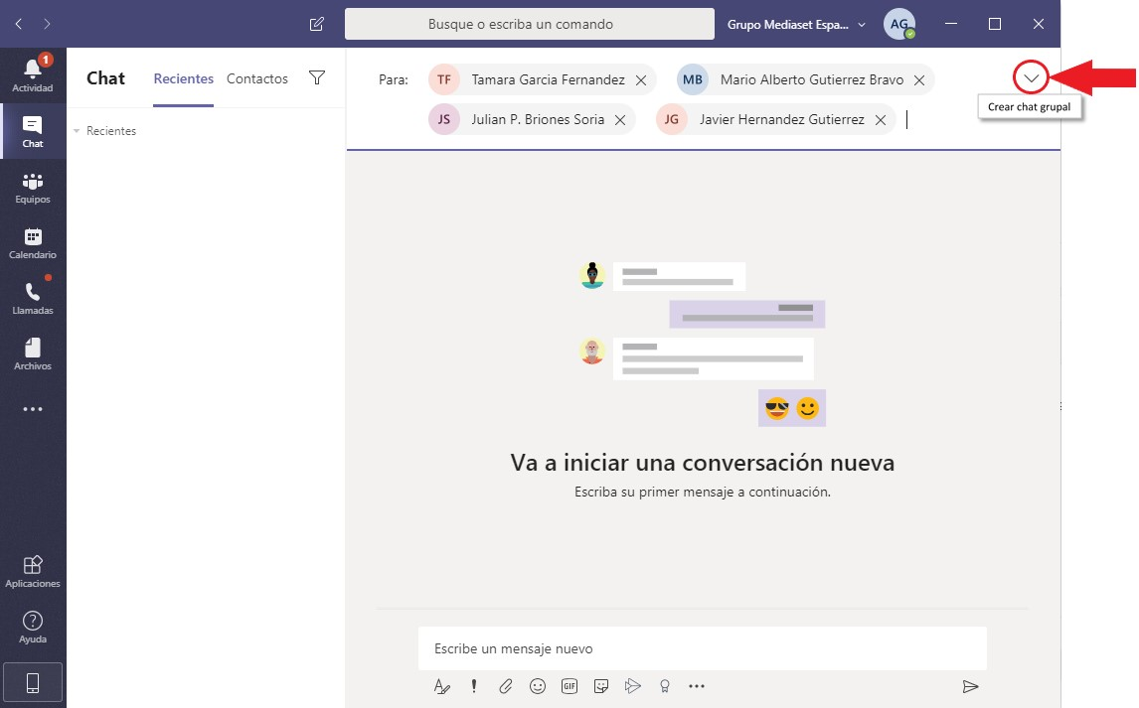1139x708 pixels.
Task: Open the emoji picker
Action: point(538,686)
